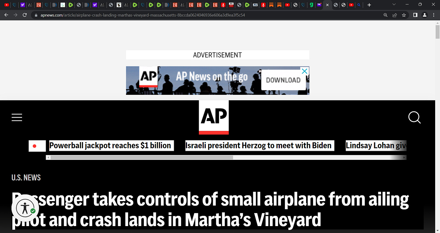Viewport: 440px width, 233px height.
Task: Open a new browser tab
Action: 369,5
